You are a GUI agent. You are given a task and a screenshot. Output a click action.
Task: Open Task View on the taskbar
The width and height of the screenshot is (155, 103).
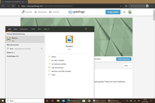pos(53,101)
